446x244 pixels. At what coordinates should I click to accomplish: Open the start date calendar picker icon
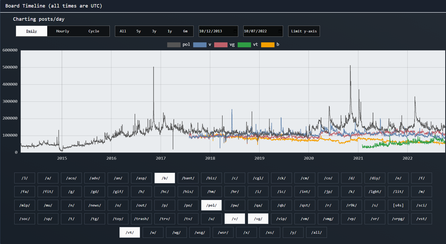(235, 31)
